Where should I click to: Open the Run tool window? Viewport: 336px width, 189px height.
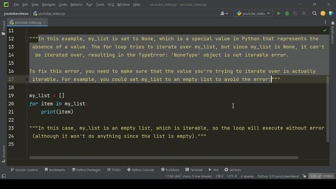tap(214, 170)
